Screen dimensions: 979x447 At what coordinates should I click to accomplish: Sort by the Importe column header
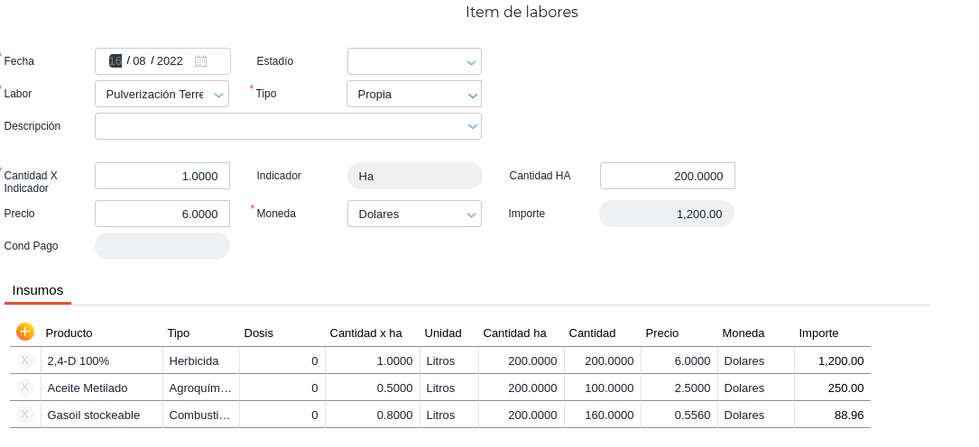point(818,333)
